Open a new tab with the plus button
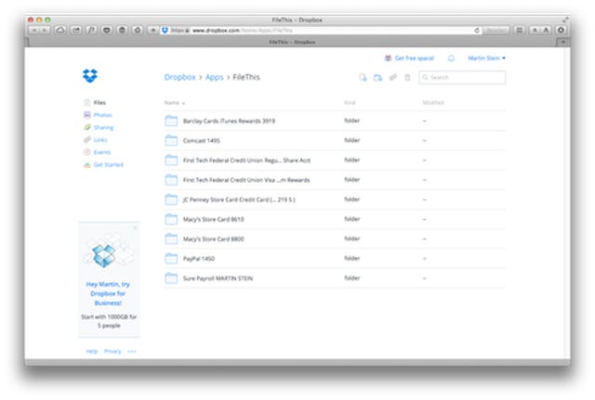The height and width of the screenshot is (400, 595). (x=563, y=42)
